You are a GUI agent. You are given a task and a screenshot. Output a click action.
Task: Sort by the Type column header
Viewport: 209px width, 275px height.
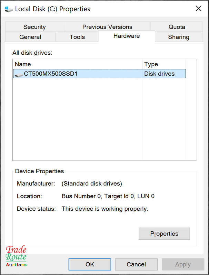164,64
